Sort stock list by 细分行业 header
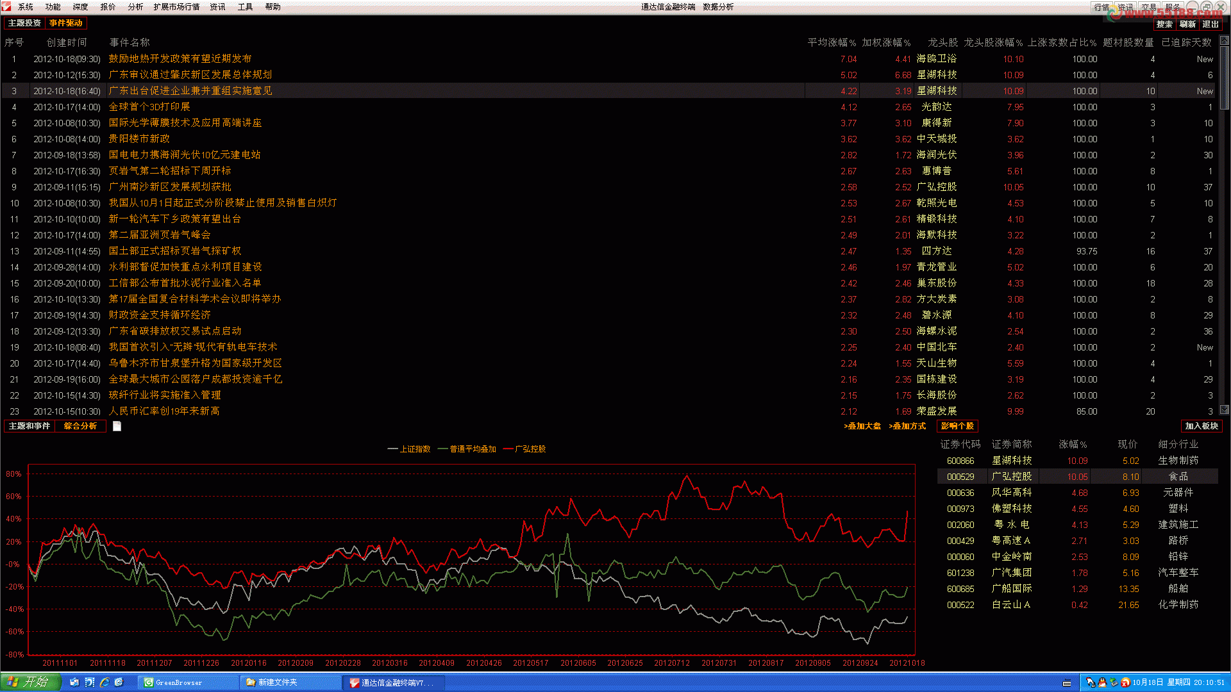 click(1178, 444)
